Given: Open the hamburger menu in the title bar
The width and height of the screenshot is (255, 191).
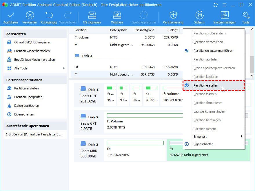Looking at the screenshot, I should pos(224,5).
